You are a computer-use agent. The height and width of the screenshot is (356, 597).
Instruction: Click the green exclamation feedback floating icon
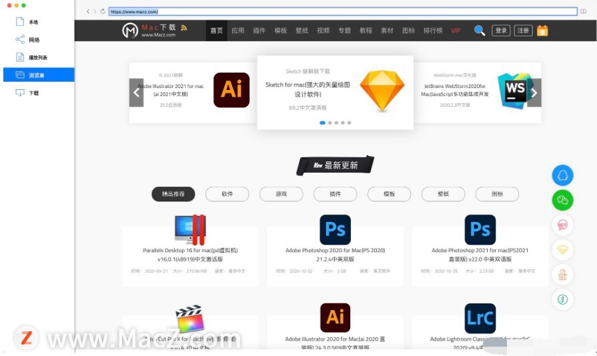pyautogui.click(x=562, y=299)
